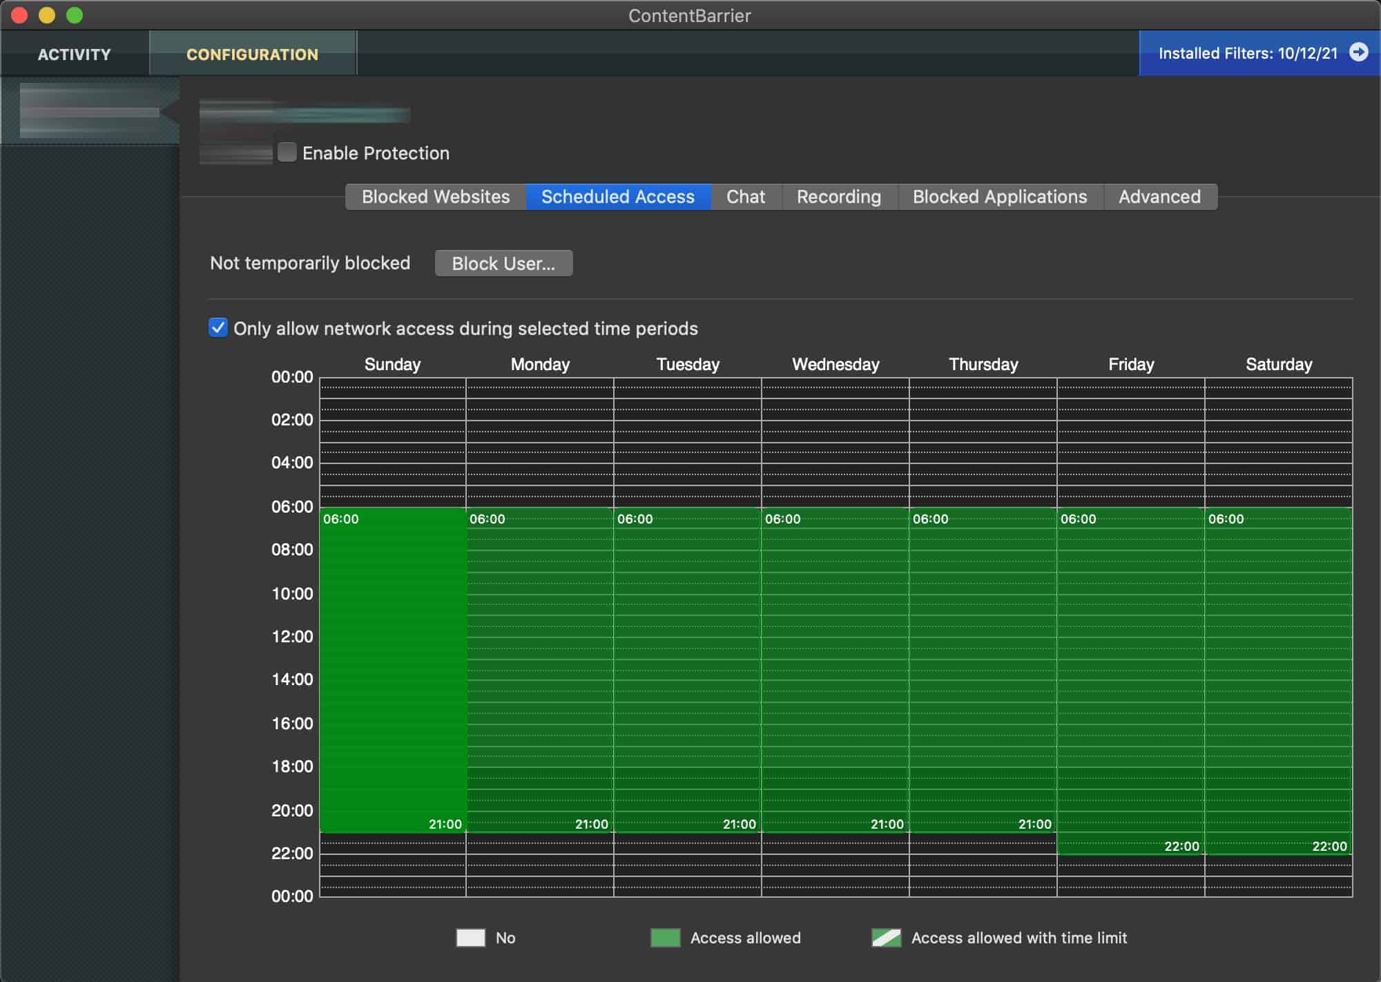Enable the Protection checkbox
This screenshot has width=1381, height=982.
click(x=287, y=152)
